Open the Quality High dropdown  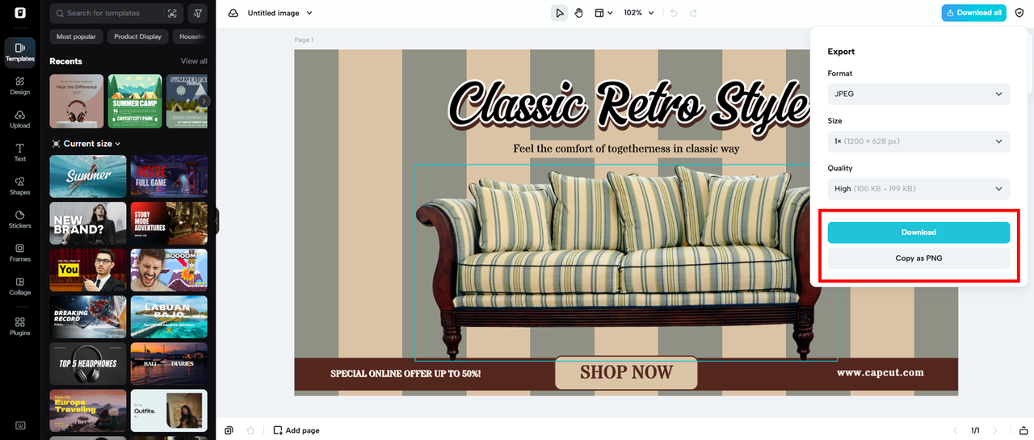[918, 189]
